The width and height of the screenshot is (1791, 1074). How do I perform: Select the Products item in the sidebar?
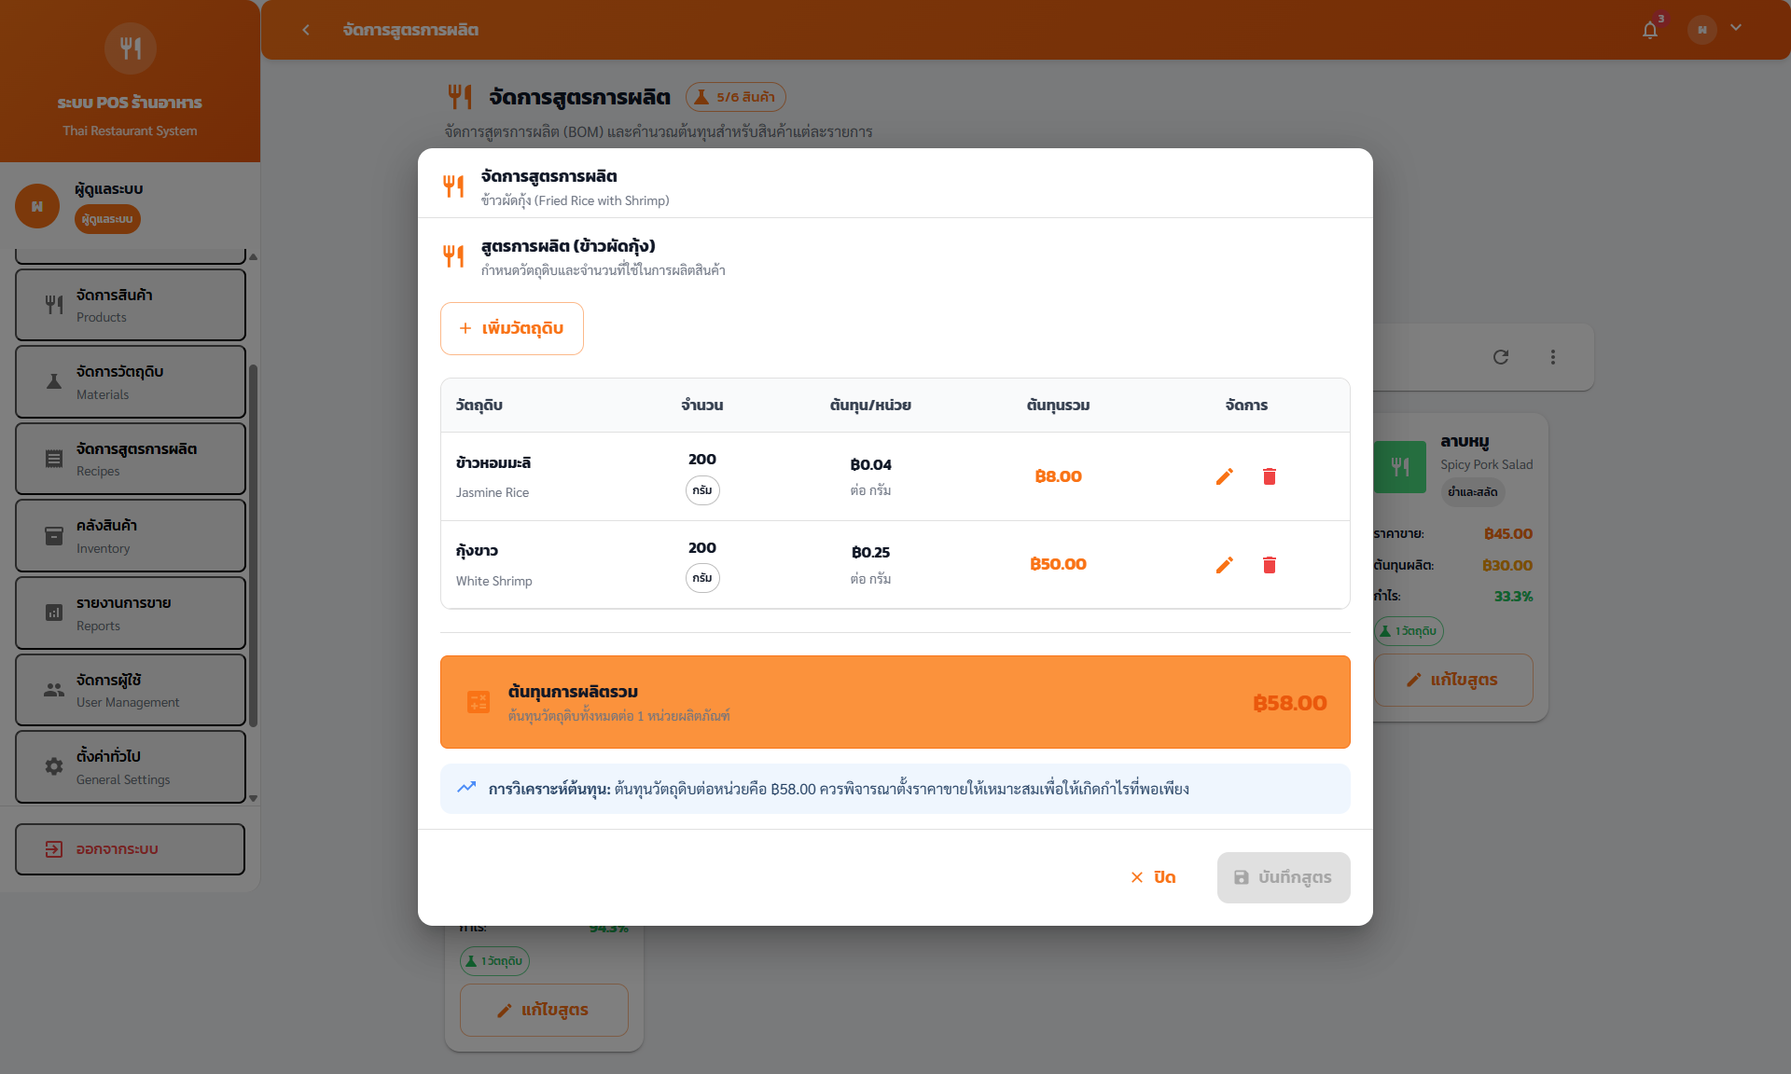130,304
